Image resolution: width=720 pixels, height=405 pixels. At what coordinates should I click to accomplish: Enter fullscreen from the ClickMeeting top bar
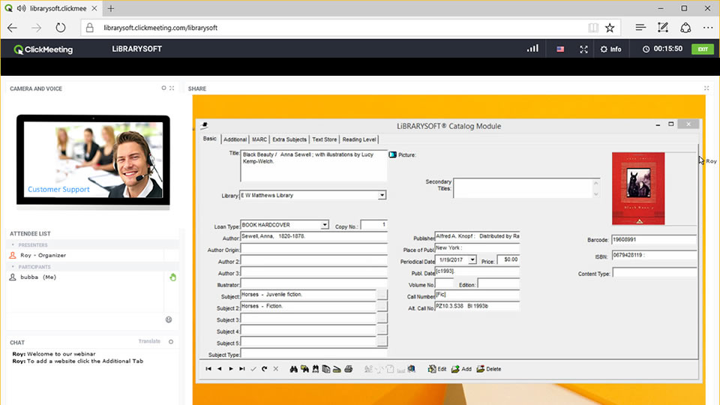[x=583, y=49]
